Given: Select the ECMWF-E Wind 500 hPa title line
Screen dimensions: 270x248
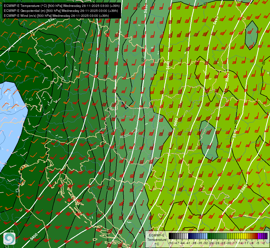Looking at the screenshot, I should 56,16.
